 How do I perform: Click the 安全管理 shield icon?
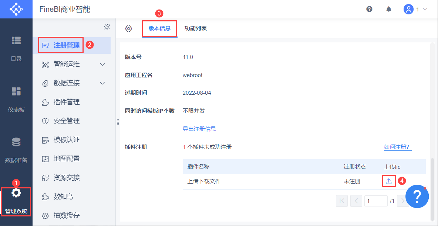45,121
